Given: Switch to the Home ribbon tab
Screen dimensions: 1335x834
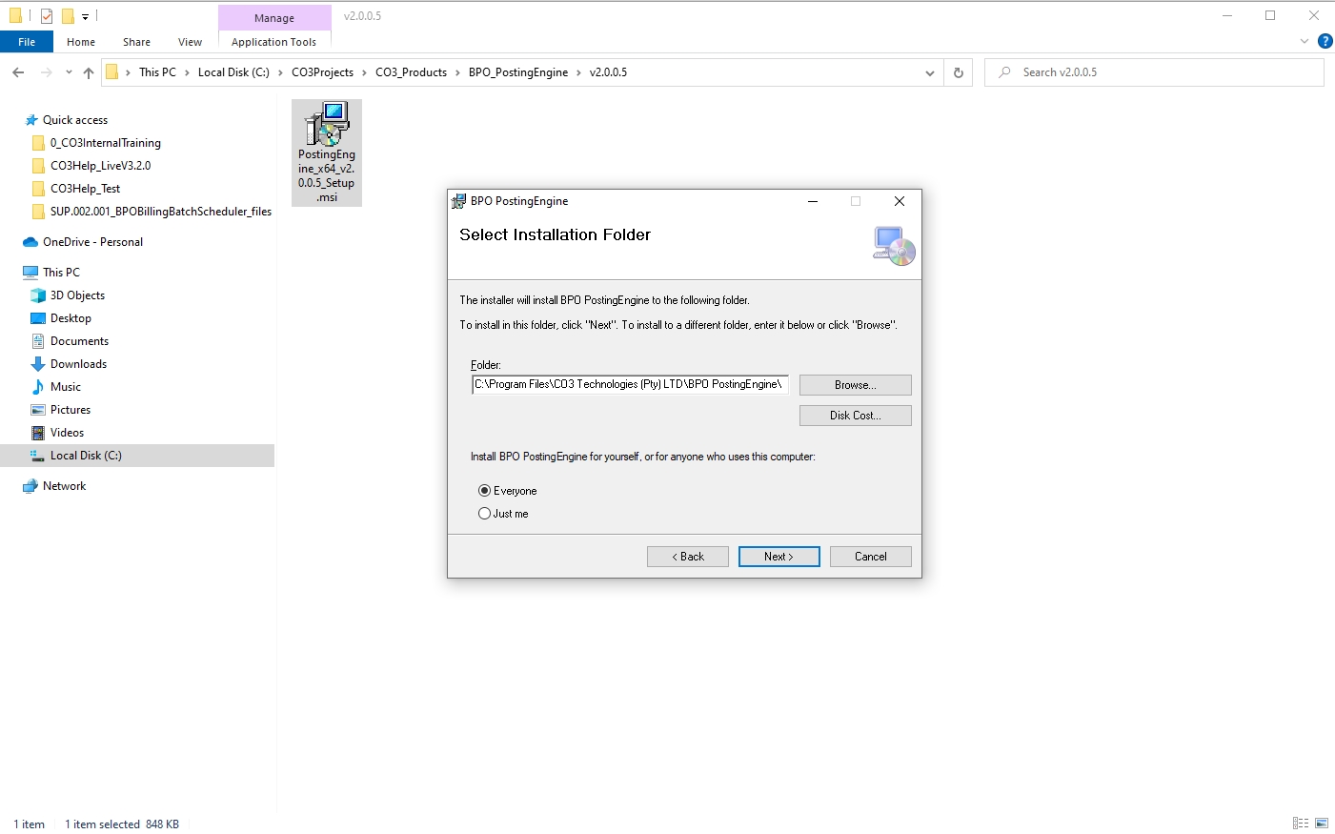Looking at the screenshot, I should (81, 42).
